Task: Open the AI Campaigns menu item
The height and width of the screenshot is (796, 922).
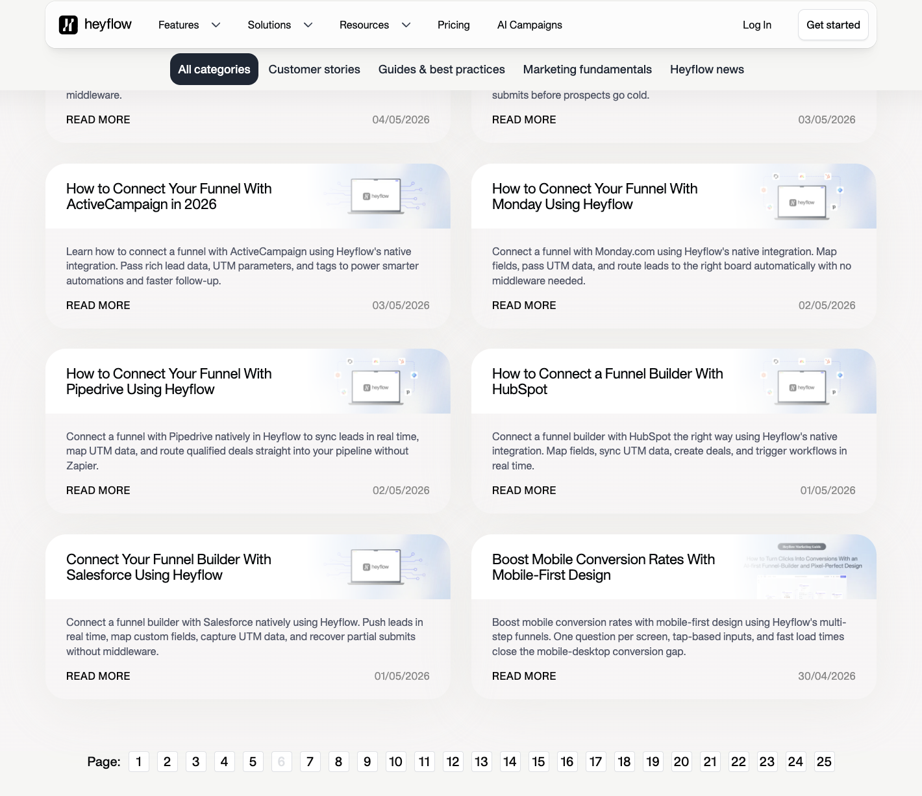Action: tap(530, 25)
